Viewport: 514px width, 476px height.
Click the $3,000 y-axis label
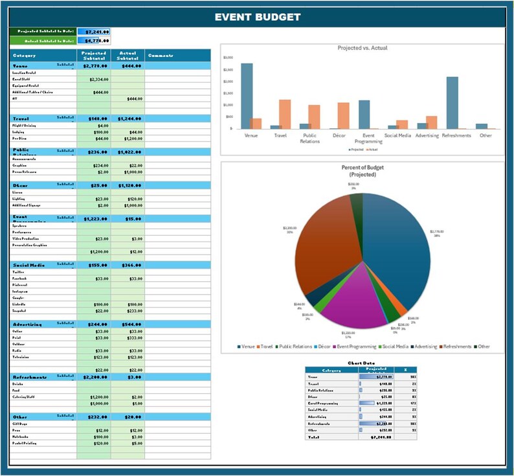pos(228,58)
